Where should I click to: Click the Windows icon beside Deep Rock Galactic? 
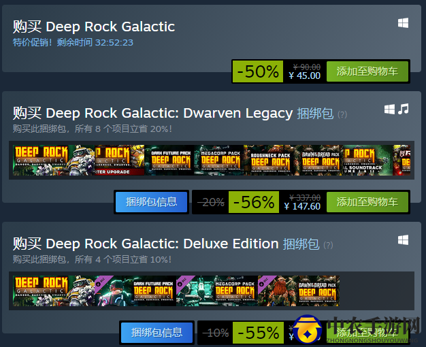tap(403, 23)
